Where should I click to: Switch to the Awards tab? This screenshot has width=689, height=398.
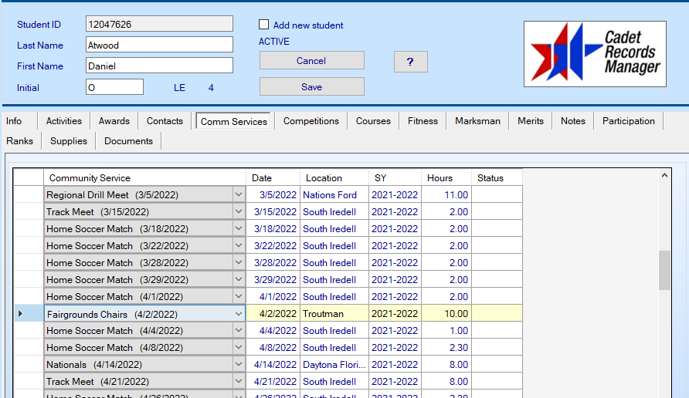[114, 121]
